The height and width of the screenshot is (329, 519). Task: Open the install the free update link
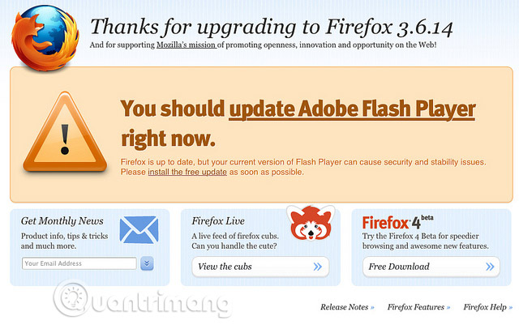click(x=187, y=172)
